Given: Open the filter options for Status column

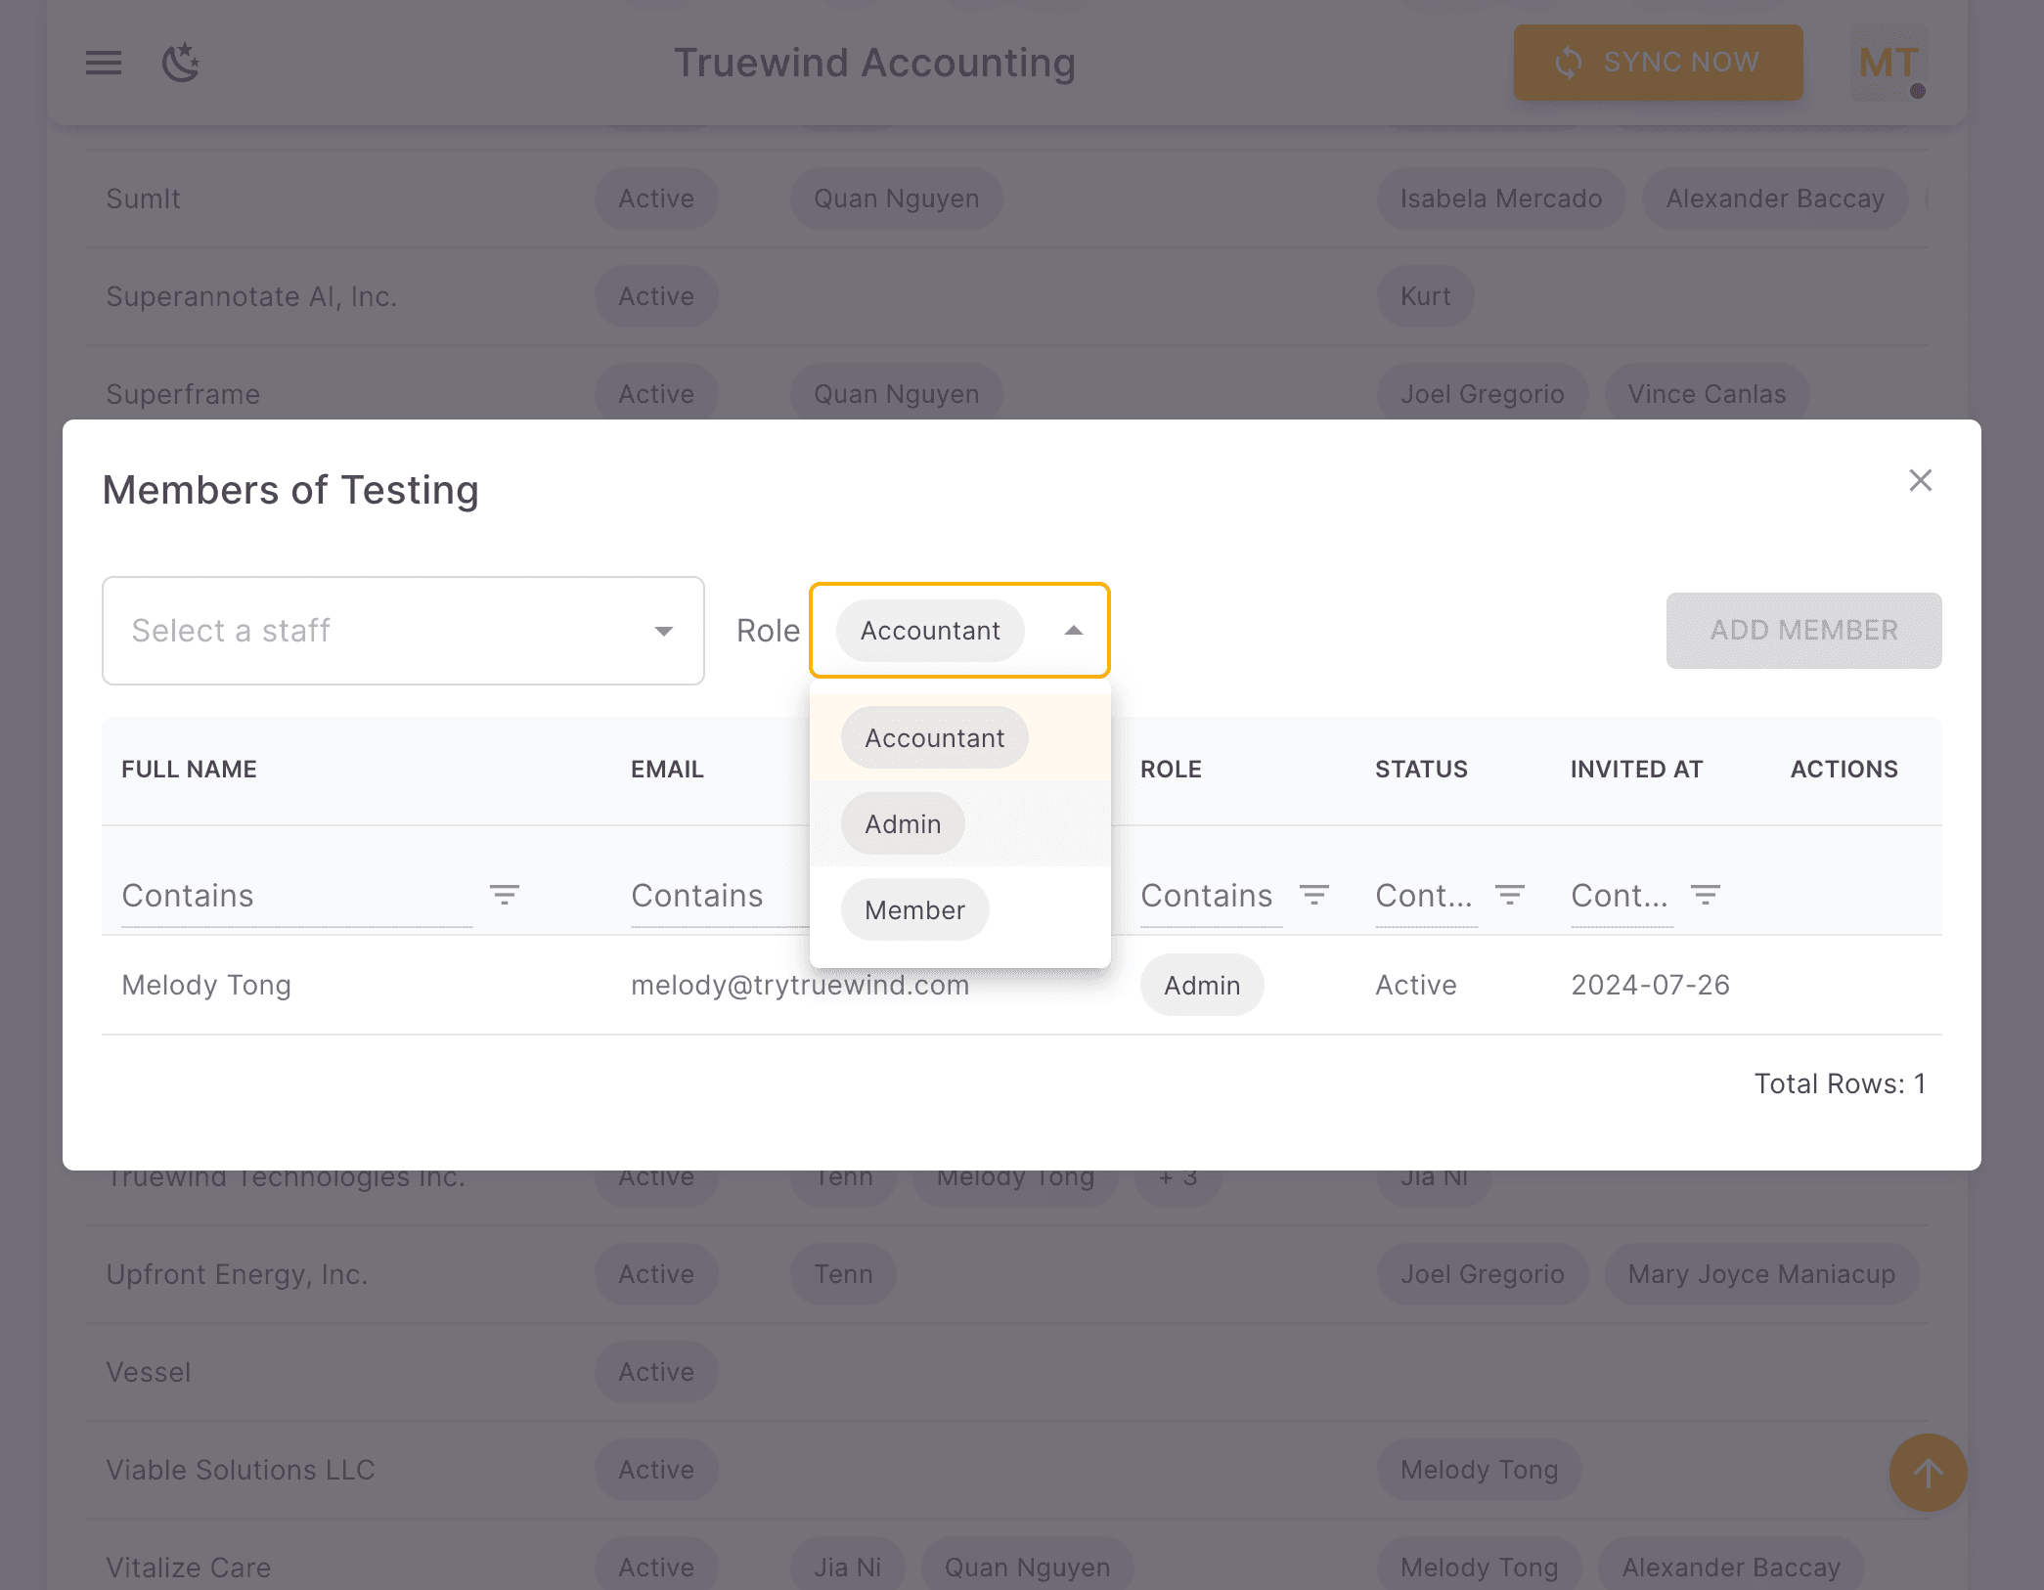Looking at the screenshot, I should pos(1509,895).
